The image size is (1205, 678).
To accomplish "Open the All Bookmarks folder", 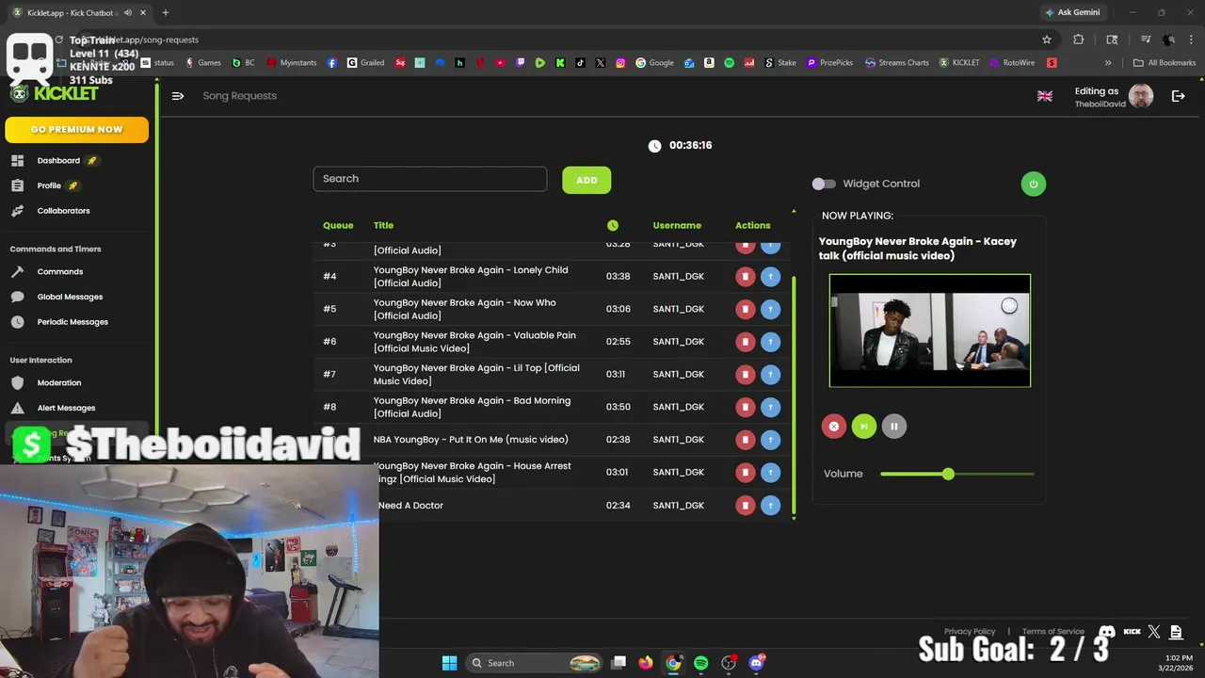I will coord(1165,63).
